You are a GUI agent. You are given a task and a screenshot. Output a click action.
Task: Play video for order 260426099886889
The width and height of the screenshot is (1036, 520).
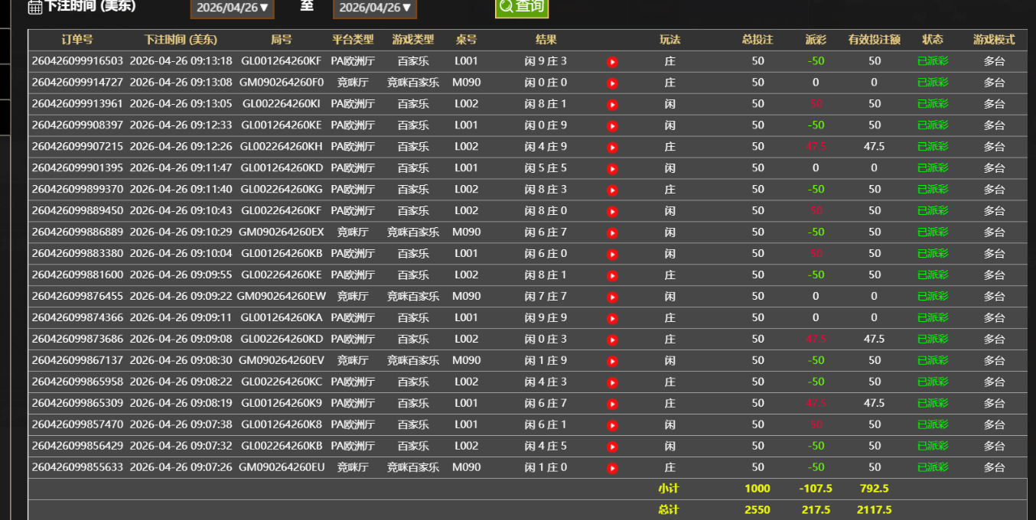pyautogui.click(x=612, y=233)
